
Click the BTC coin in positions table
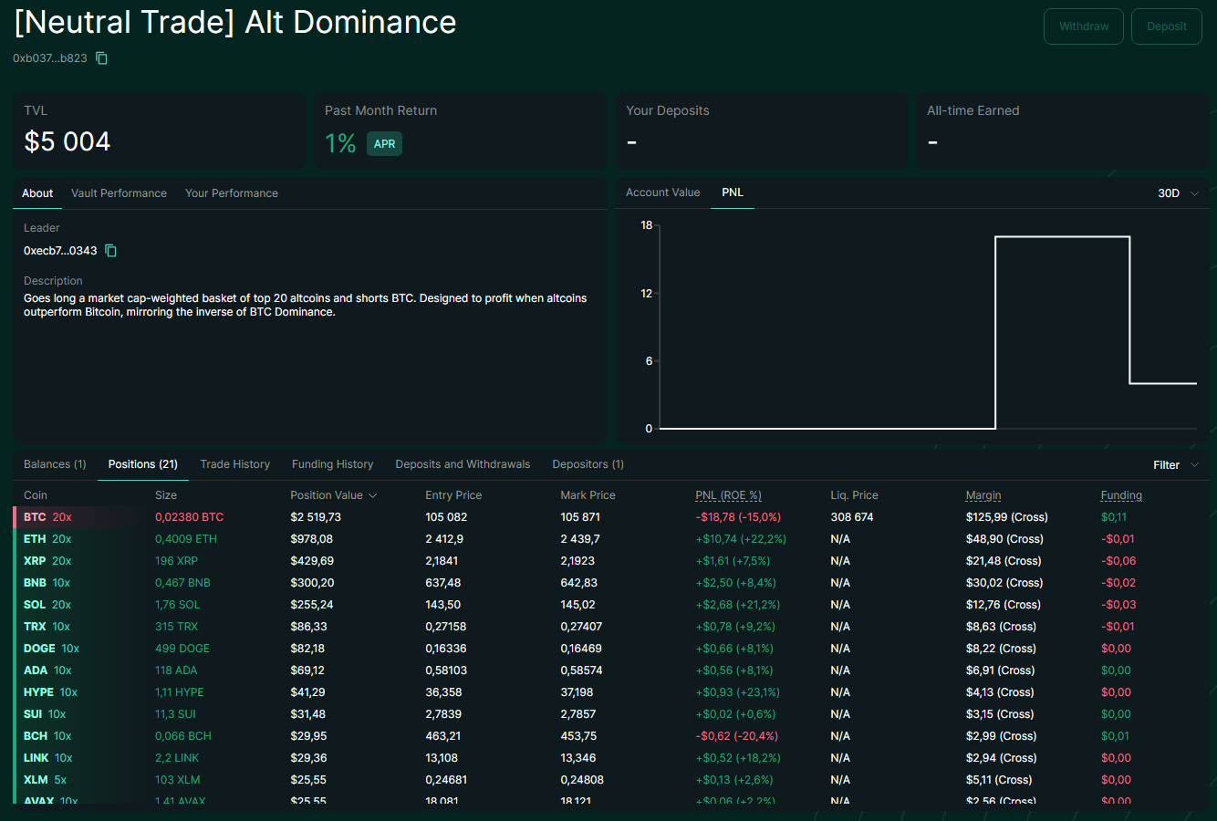[35, 517]
